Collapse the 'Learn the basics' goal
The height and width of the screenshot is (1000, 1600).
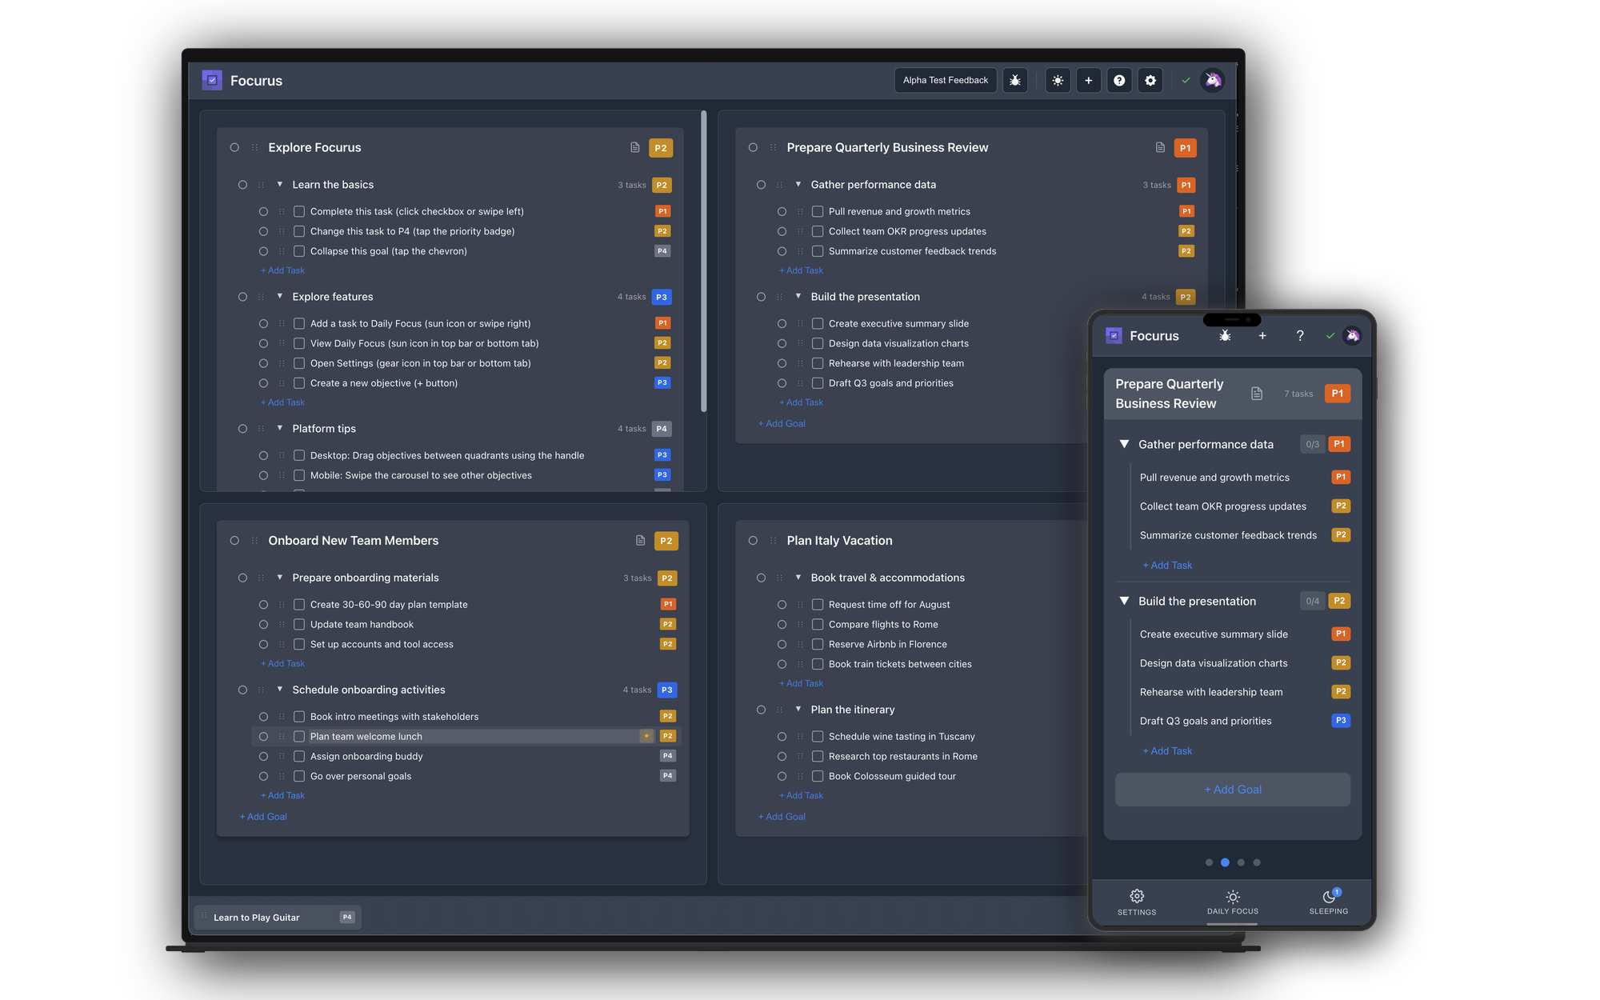[280, 184]
